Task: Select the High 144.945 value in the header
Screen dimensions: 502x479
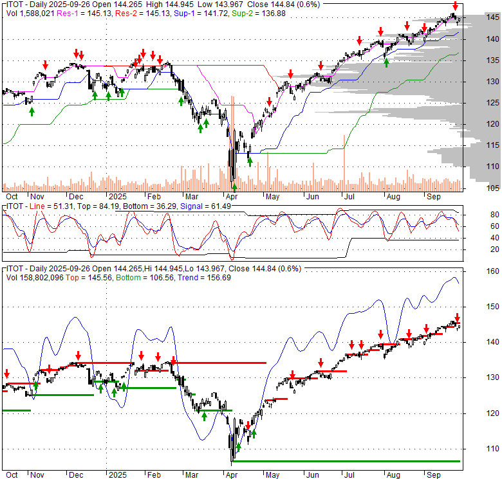Action: tap(170, 5)
